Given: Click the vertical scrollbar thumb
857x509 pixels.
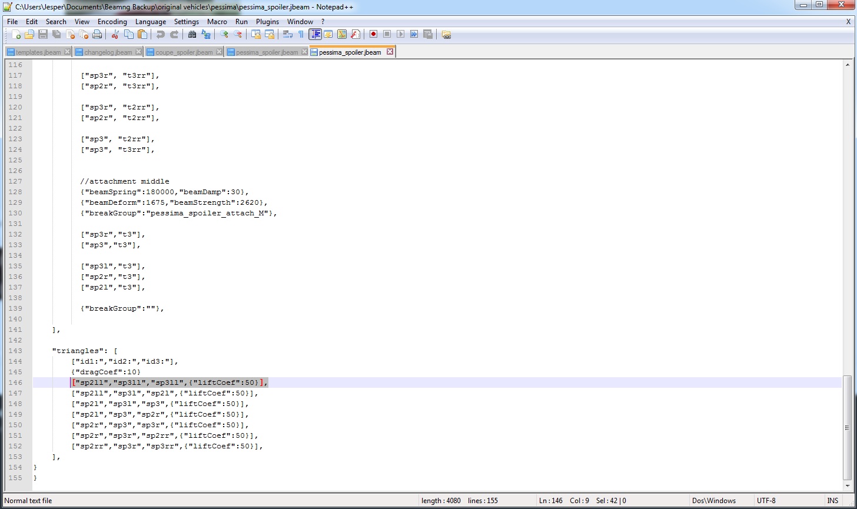Looking at the screenshot, I should point(848,428).
